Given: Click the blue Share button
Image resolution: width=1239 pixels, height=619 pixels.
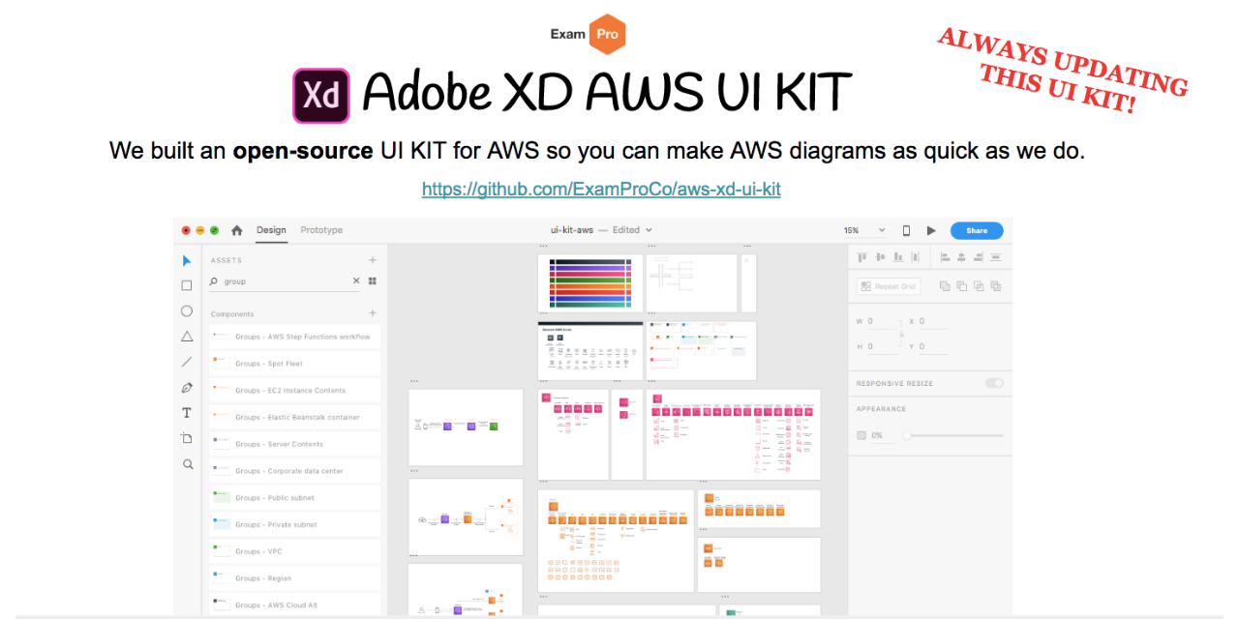Looking at the screenshot, I should pos(976,230).
